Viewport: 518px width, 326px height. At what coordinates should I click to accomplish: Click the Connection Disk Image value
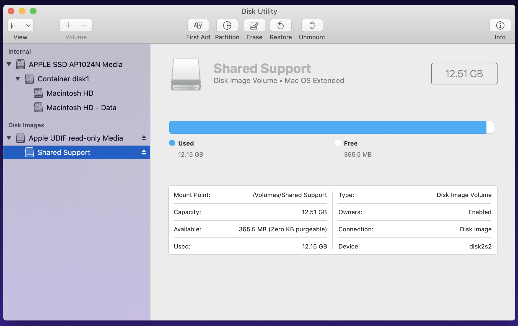click(476, 229)
